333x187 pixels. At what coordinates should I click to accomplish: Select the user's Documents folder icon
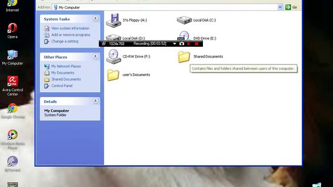[x=113, y=75]
